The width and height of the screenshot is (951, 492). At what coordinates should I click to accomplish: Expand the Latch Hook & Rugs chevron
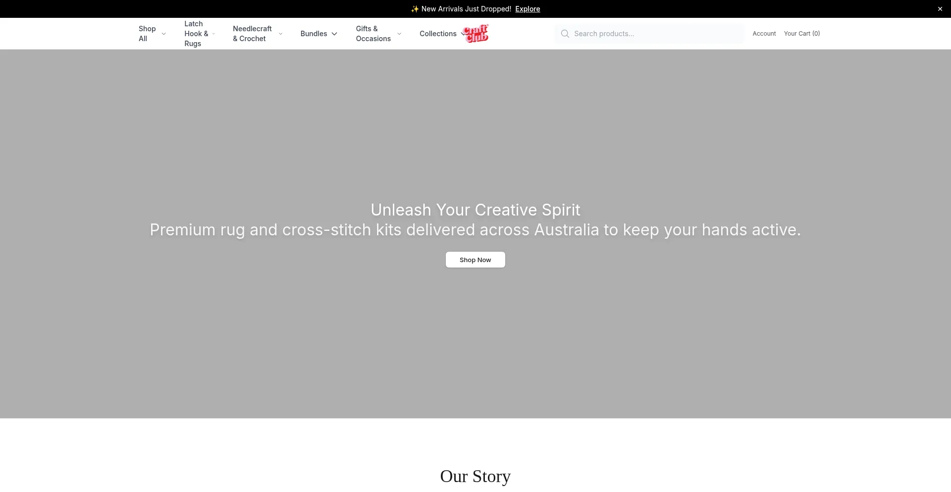[x=213, y=34]
